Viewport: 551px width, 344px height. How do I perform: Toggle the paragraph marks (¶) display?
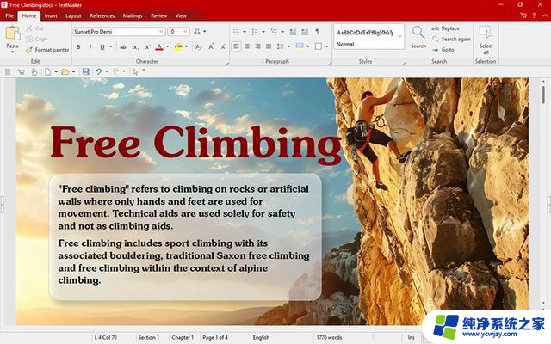(317, 32)
